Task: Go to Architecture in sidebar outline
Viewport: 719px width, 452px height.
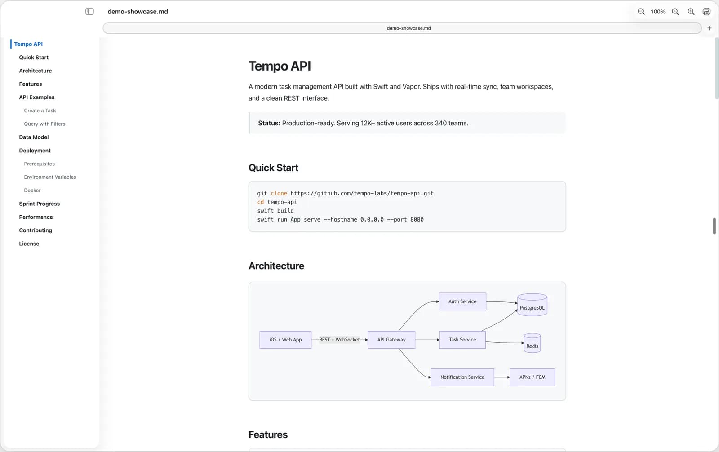Action: (36, 71)
